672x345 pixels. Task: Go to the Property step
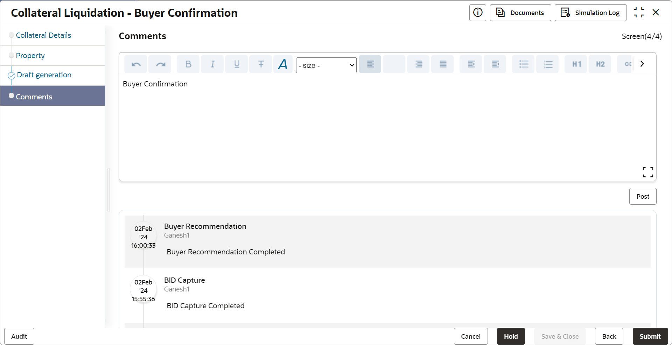[x=30, y=56]
